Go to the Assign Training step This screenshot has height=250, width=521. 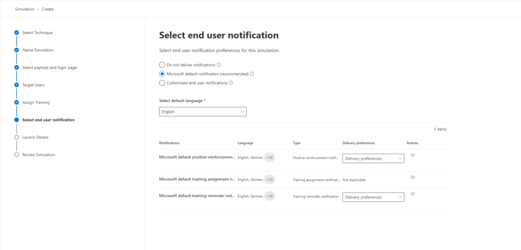coord(36,102)
